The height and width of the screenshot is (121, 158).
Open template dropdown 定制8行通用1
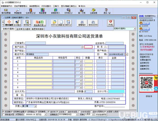tap(135, 29)
